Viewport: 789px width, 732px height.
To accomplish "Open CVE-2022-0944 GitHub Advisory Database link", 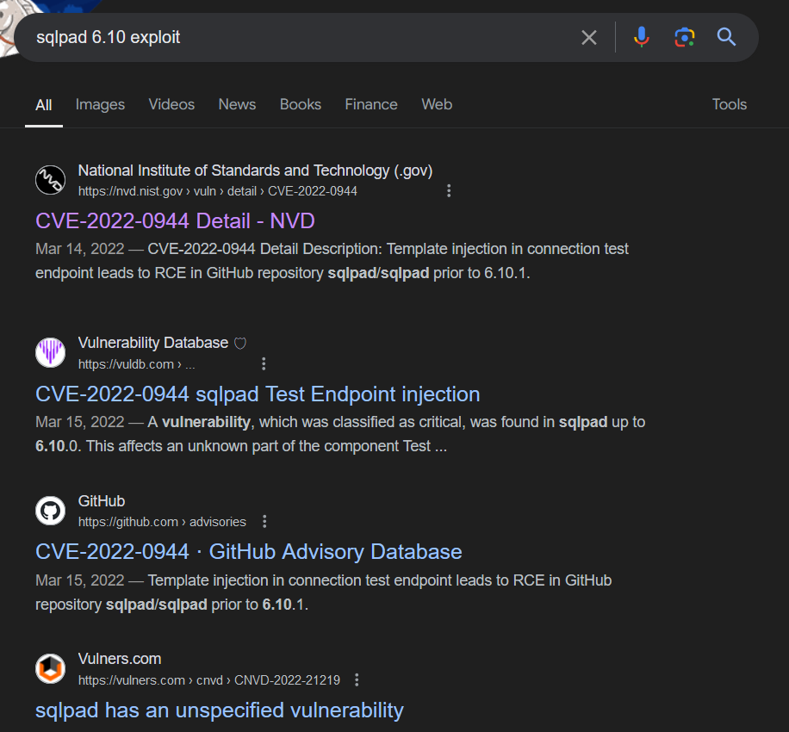I will 249,552.
